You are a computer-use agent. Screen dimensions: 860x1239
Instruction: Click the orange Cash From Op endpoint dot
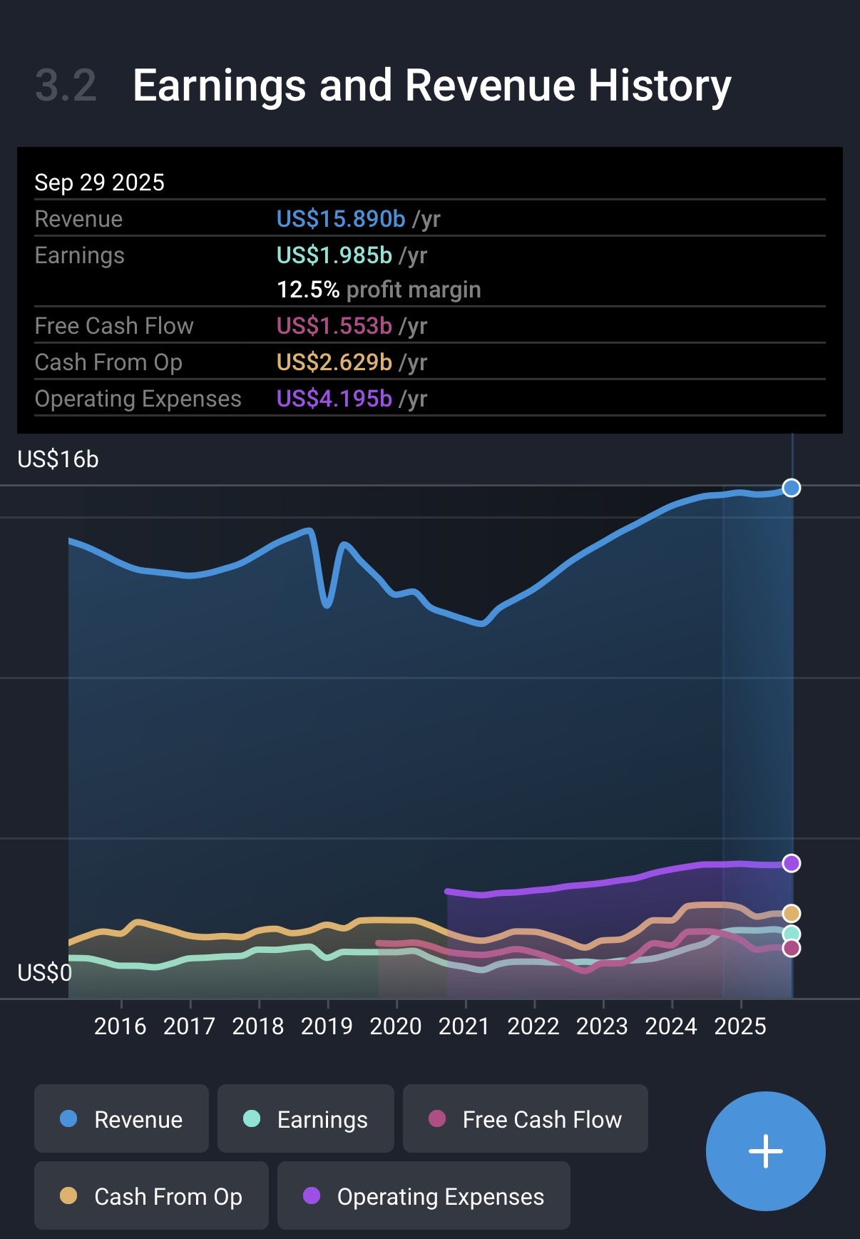click(791, 913)
